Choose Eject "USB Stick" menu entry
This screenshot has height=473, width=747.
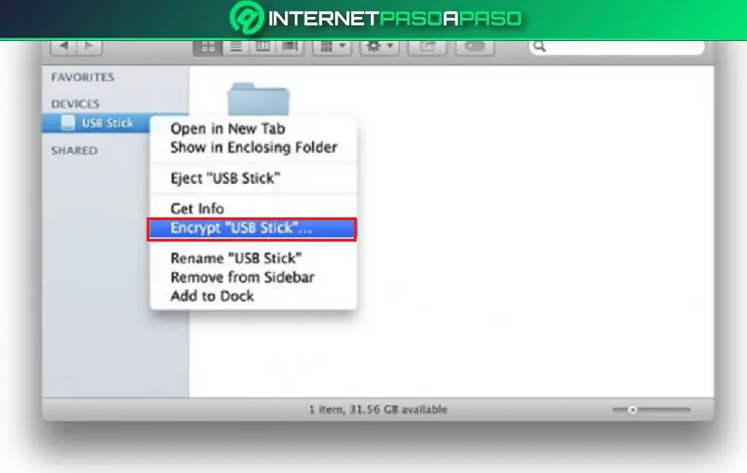225,178
